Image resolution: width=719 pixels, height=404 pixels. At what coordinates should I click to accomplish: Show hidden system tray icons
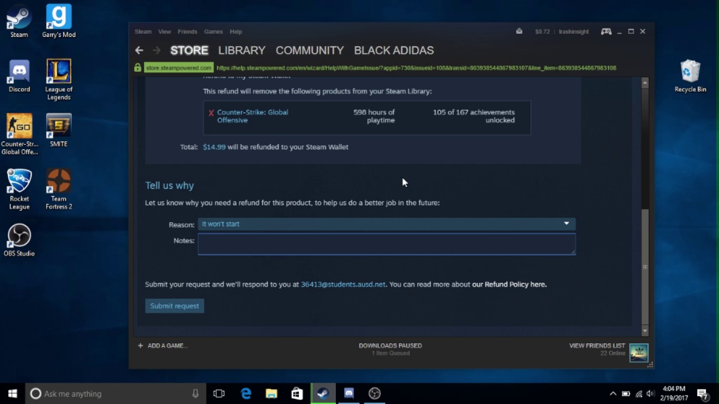613,394
